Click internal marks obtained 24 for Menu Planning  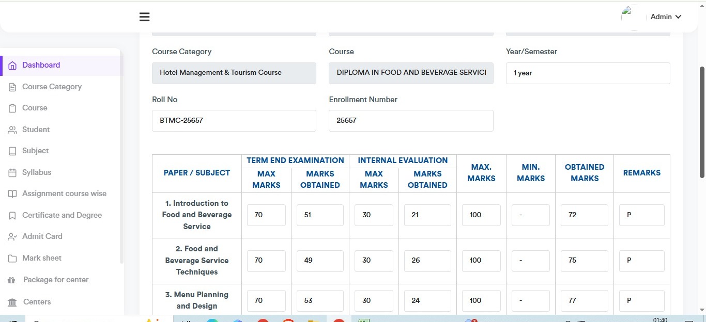click(427, 301)
